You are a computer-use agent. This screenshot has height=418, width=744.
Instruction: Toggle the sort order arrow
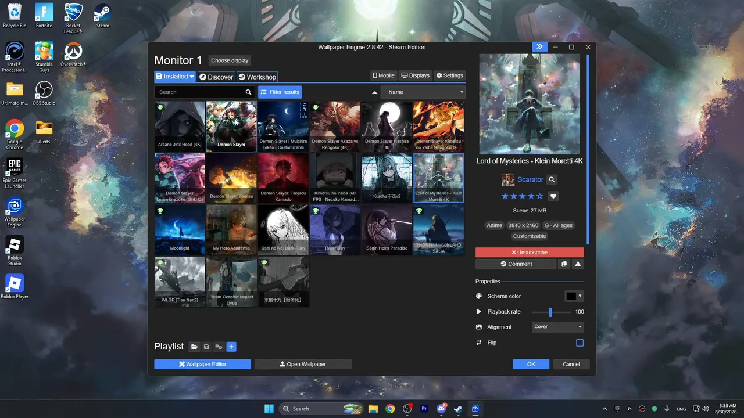[x=374, y=92]
